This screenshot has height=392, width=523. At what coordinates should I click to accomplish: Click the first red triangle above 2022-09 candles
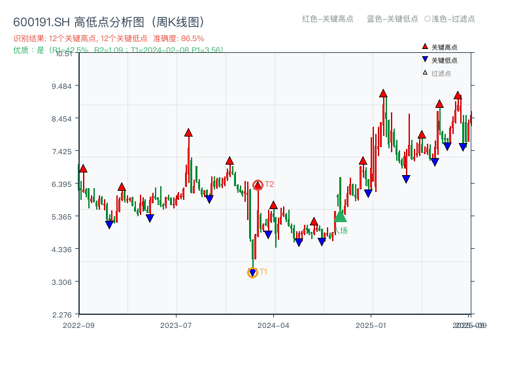[82, 168]
